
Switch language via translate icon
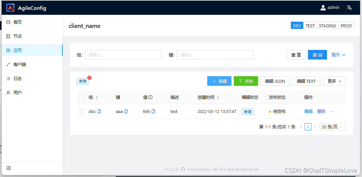point(349,8)
